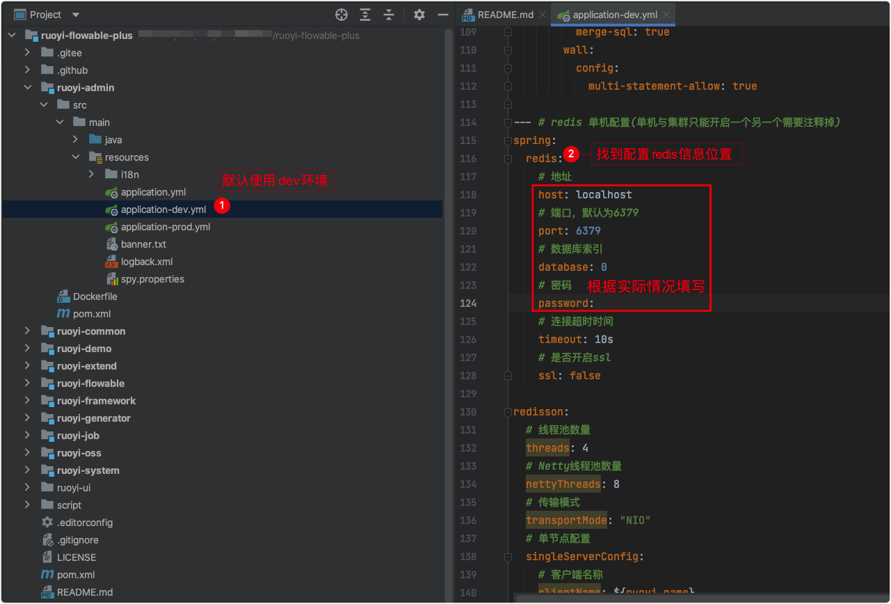Open Project panel settings gear
Viewport: 891px width, 604px height.
tap(419, 15)
